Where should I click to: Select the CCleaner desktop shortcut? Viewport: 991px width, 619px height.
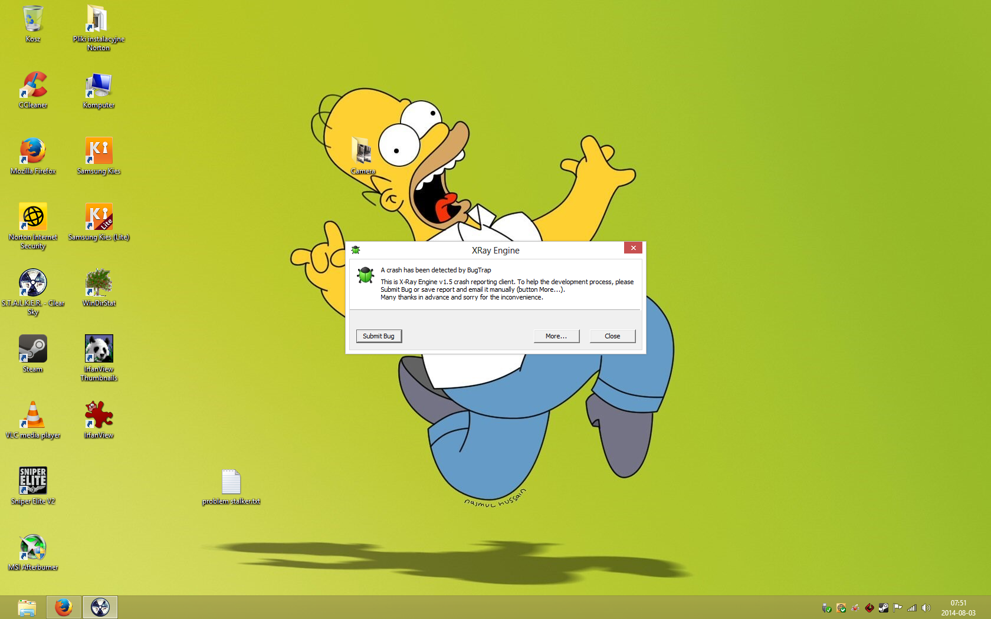pyautogui.click(x=33, y=90)
